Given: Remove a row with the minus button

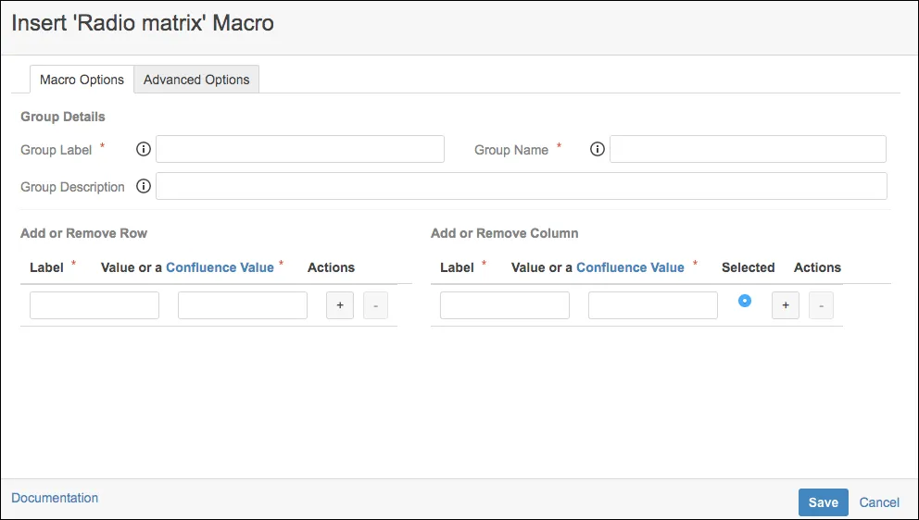Looking at the screenshot, I should (x=376, y=305).
